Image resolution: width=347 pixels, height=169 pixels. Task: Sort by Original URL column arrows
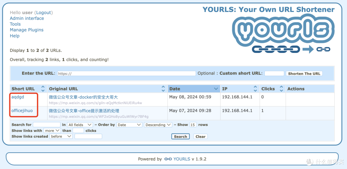coord(163,89)
